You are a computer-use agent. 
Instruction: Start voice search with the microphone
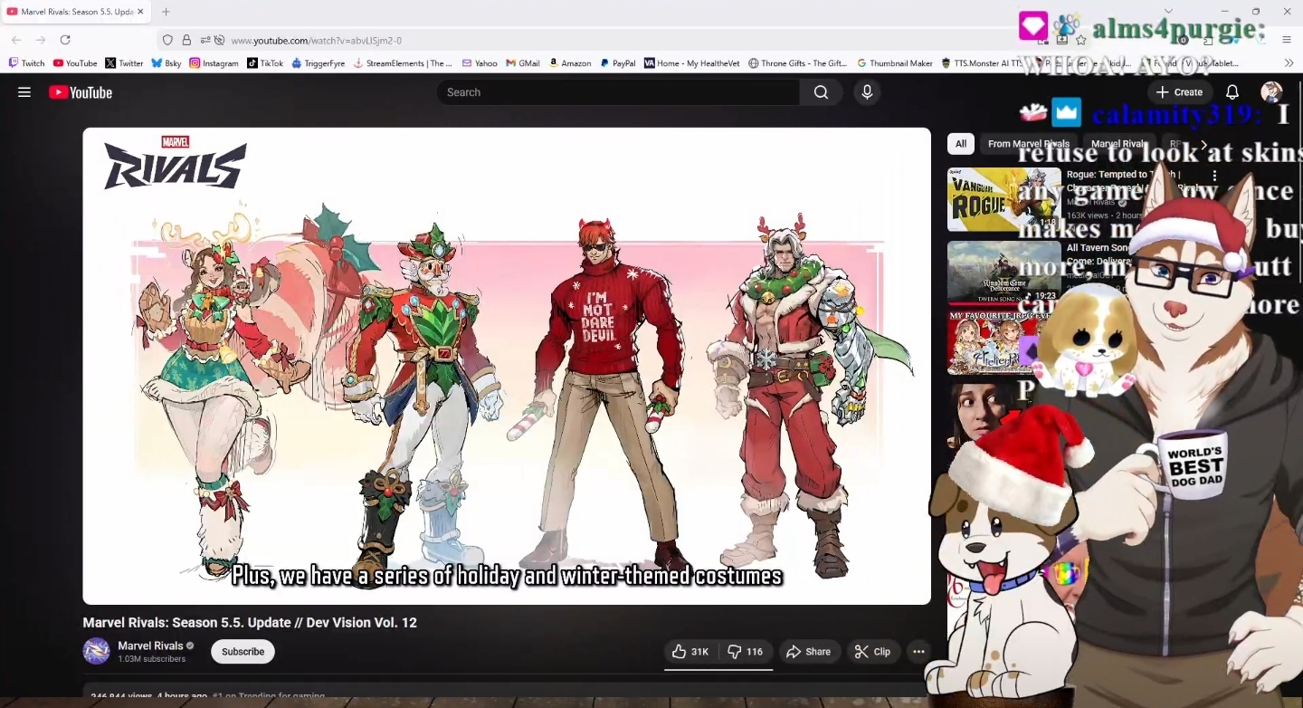(867, 92)
